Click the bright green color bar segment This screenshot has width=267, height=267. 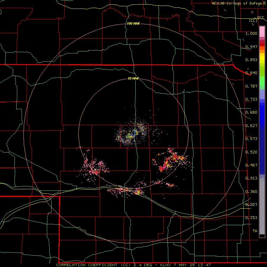click(x=262, y=81)
